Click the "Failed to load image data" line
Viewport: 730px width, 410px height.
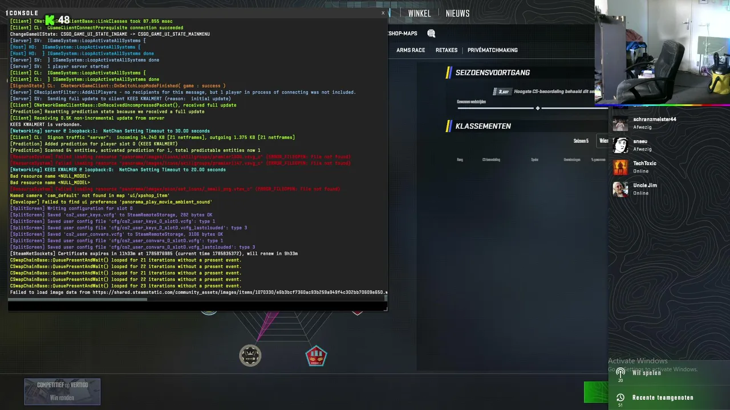coord(198,292)
